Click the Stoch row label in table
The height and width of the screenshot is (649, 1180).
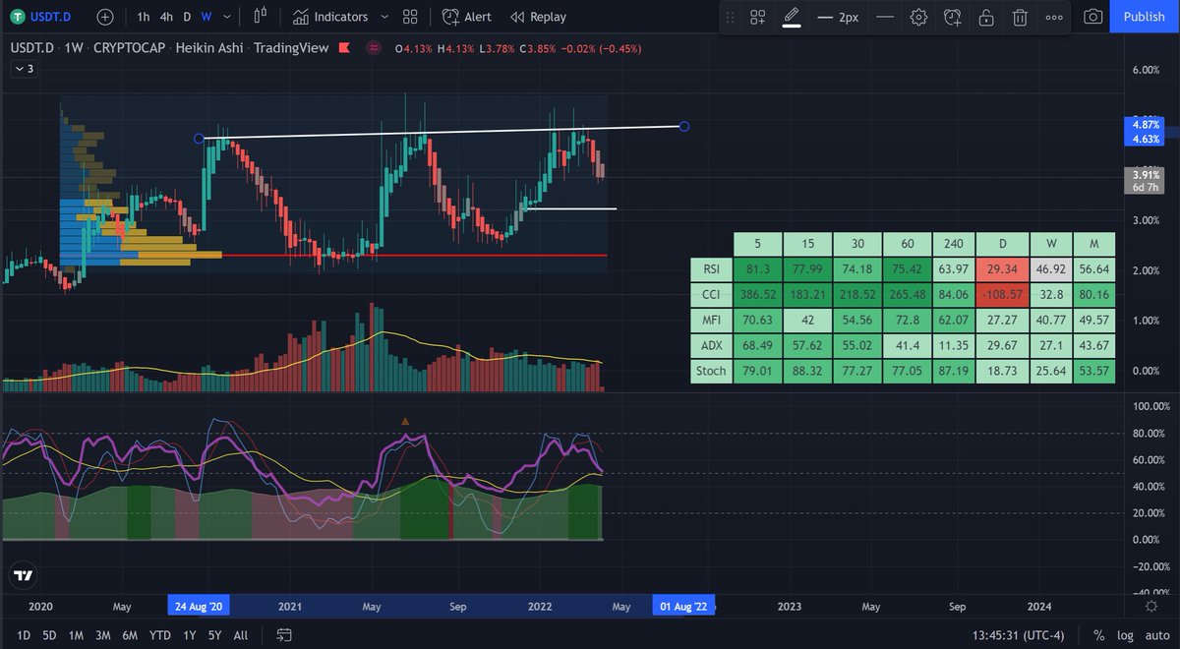click(x=711, y=371)
